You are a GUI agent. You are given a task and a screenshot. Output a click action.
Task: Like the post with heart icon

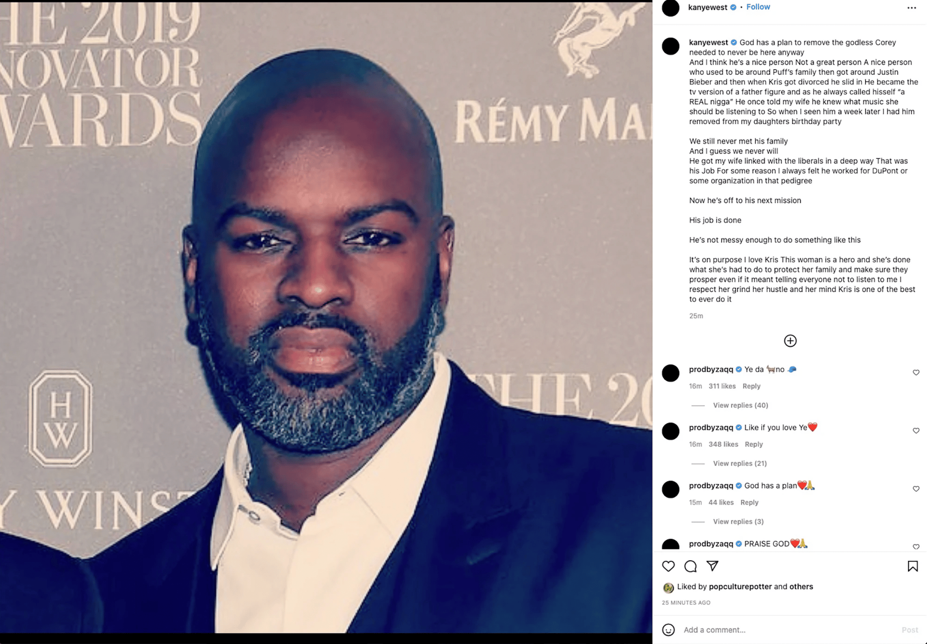tap(668, 566)
